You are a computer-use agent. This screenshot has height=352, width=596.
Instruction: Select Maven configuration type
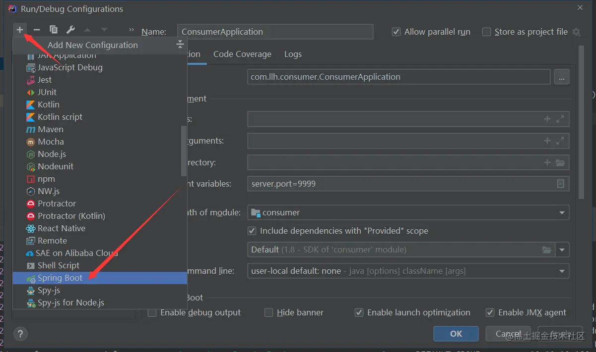(100, 129)
